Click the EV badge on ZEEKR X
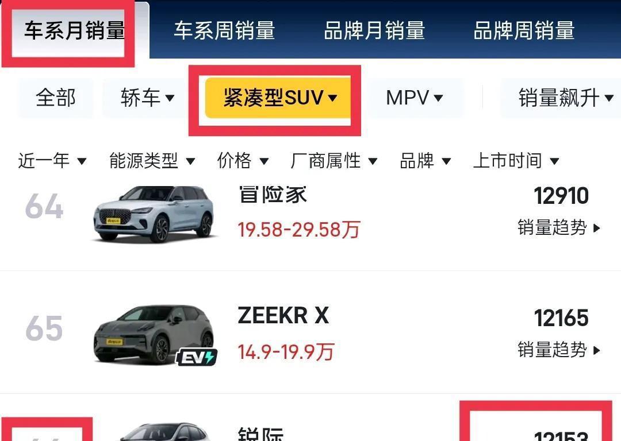The width and height of the screenshot is (621, 441). [x=197, y=357]
